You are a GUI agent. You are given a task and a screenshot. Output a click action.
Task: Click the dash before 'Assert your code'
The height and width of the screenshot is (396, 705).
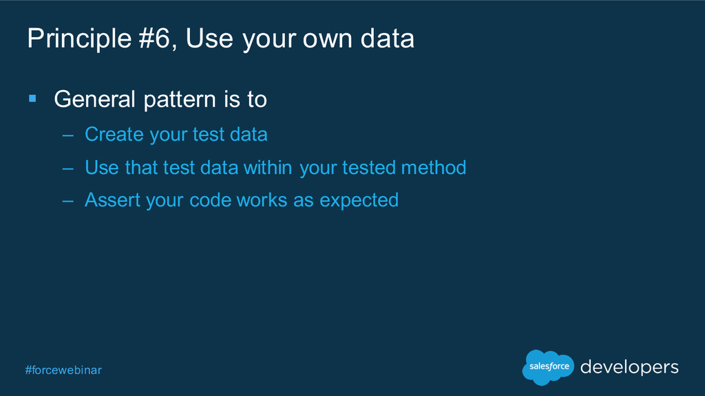click(68, 201)
